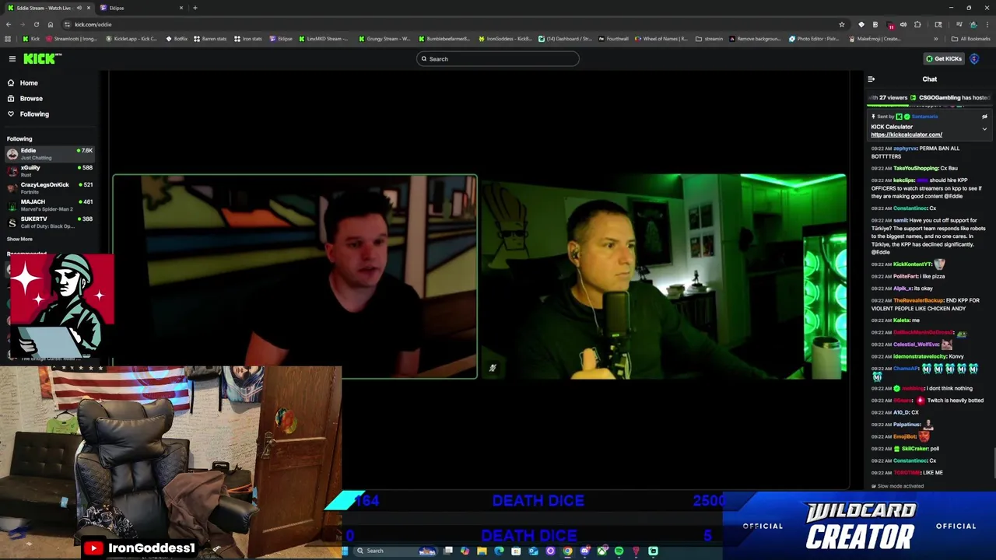The height and width of the screenshot is (560, 996).
Task: Open the Kick hamburger menu
Action: (x=12, y=58)
